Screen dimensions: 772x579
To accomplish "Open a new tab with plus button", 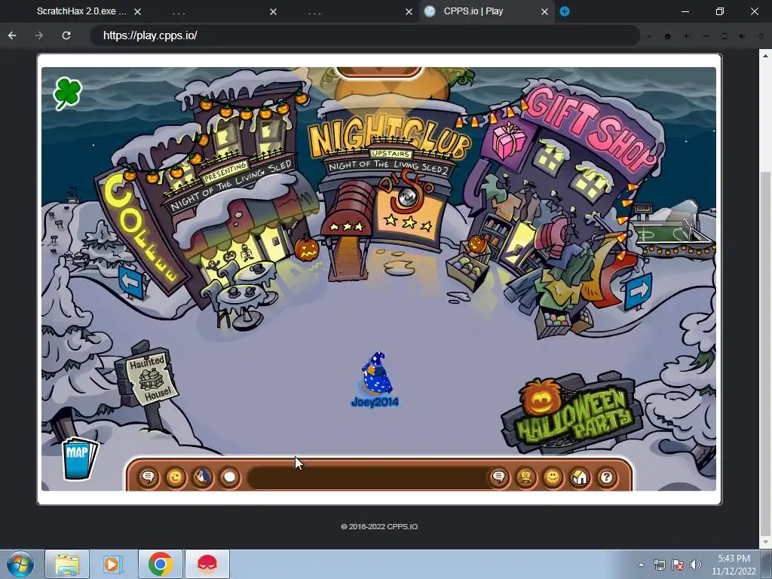I will coord(565,11).
